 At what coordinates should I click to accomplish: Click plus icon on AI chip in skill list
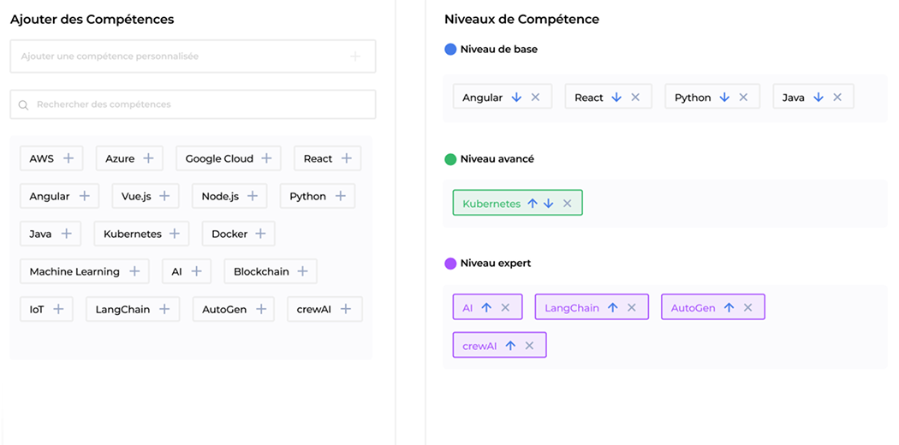[197, 271]
